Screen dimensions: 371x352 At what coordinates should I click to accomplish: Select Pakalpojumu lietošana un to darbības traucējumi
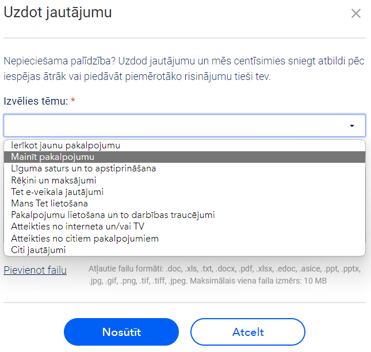click(185, 215)
